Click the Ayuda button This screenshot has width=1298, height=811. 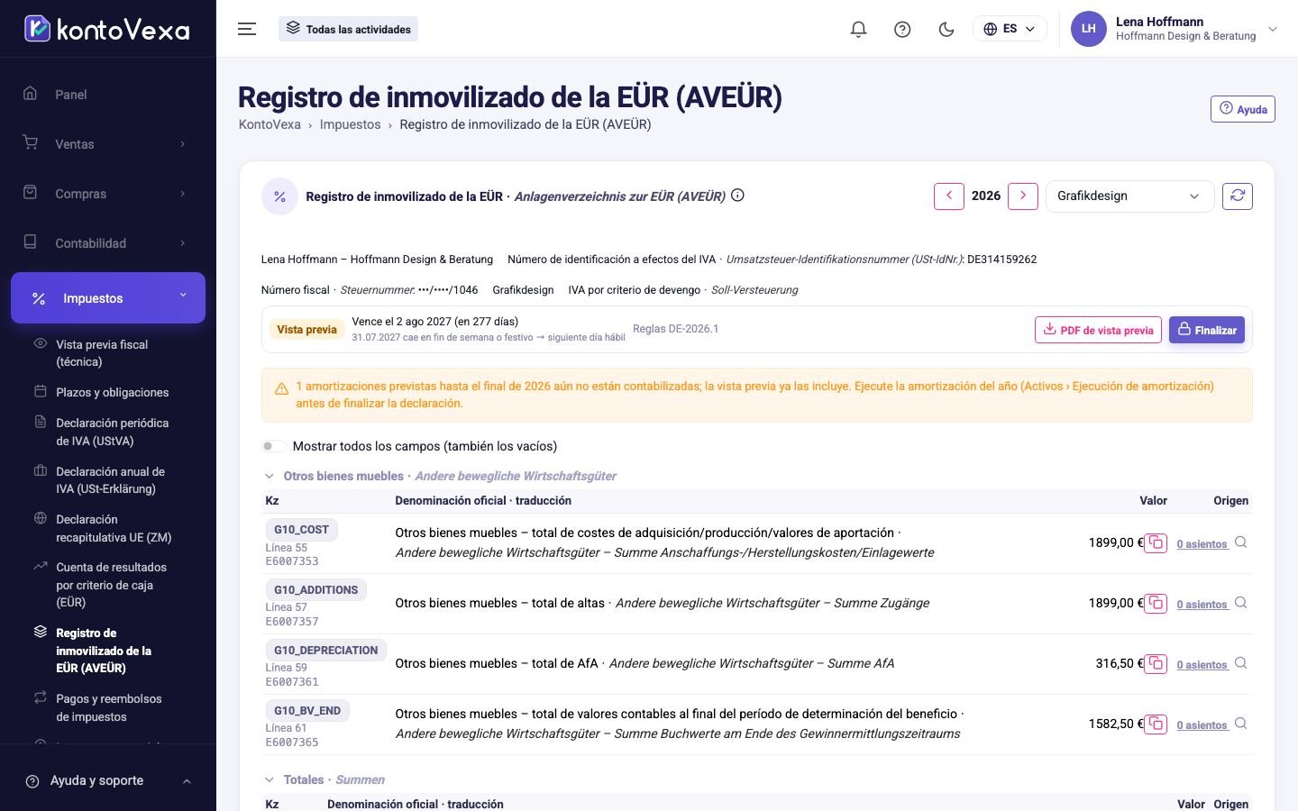click(x=1243, y=109)
